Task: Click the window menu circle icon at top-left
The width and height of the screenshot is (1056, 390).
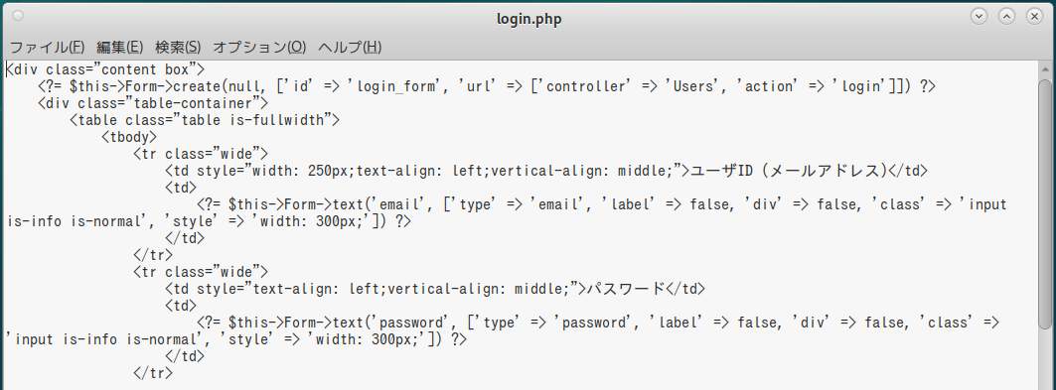Action: (18, 16)
